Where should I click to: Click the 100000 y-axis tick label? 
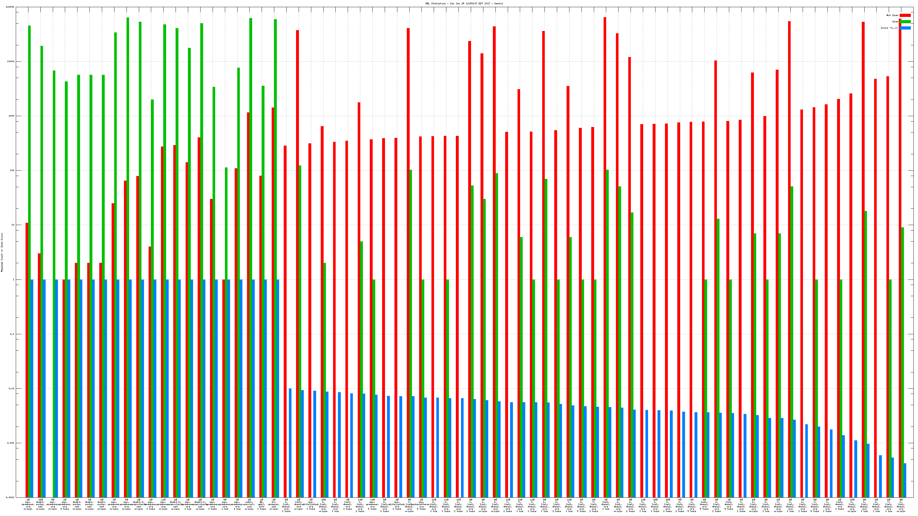pos(11,7)
